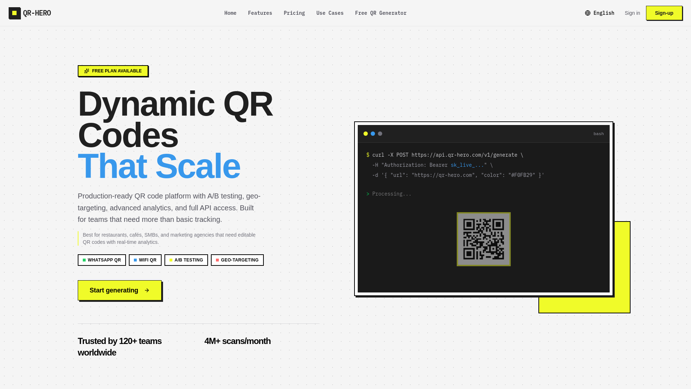
Task: Select the Pricing navigation link
Action: tap(294, 13)
